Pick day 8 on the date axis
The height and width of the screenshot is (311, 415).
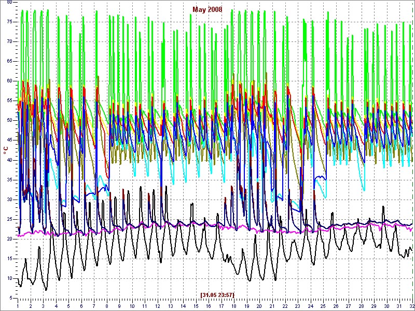107,306
